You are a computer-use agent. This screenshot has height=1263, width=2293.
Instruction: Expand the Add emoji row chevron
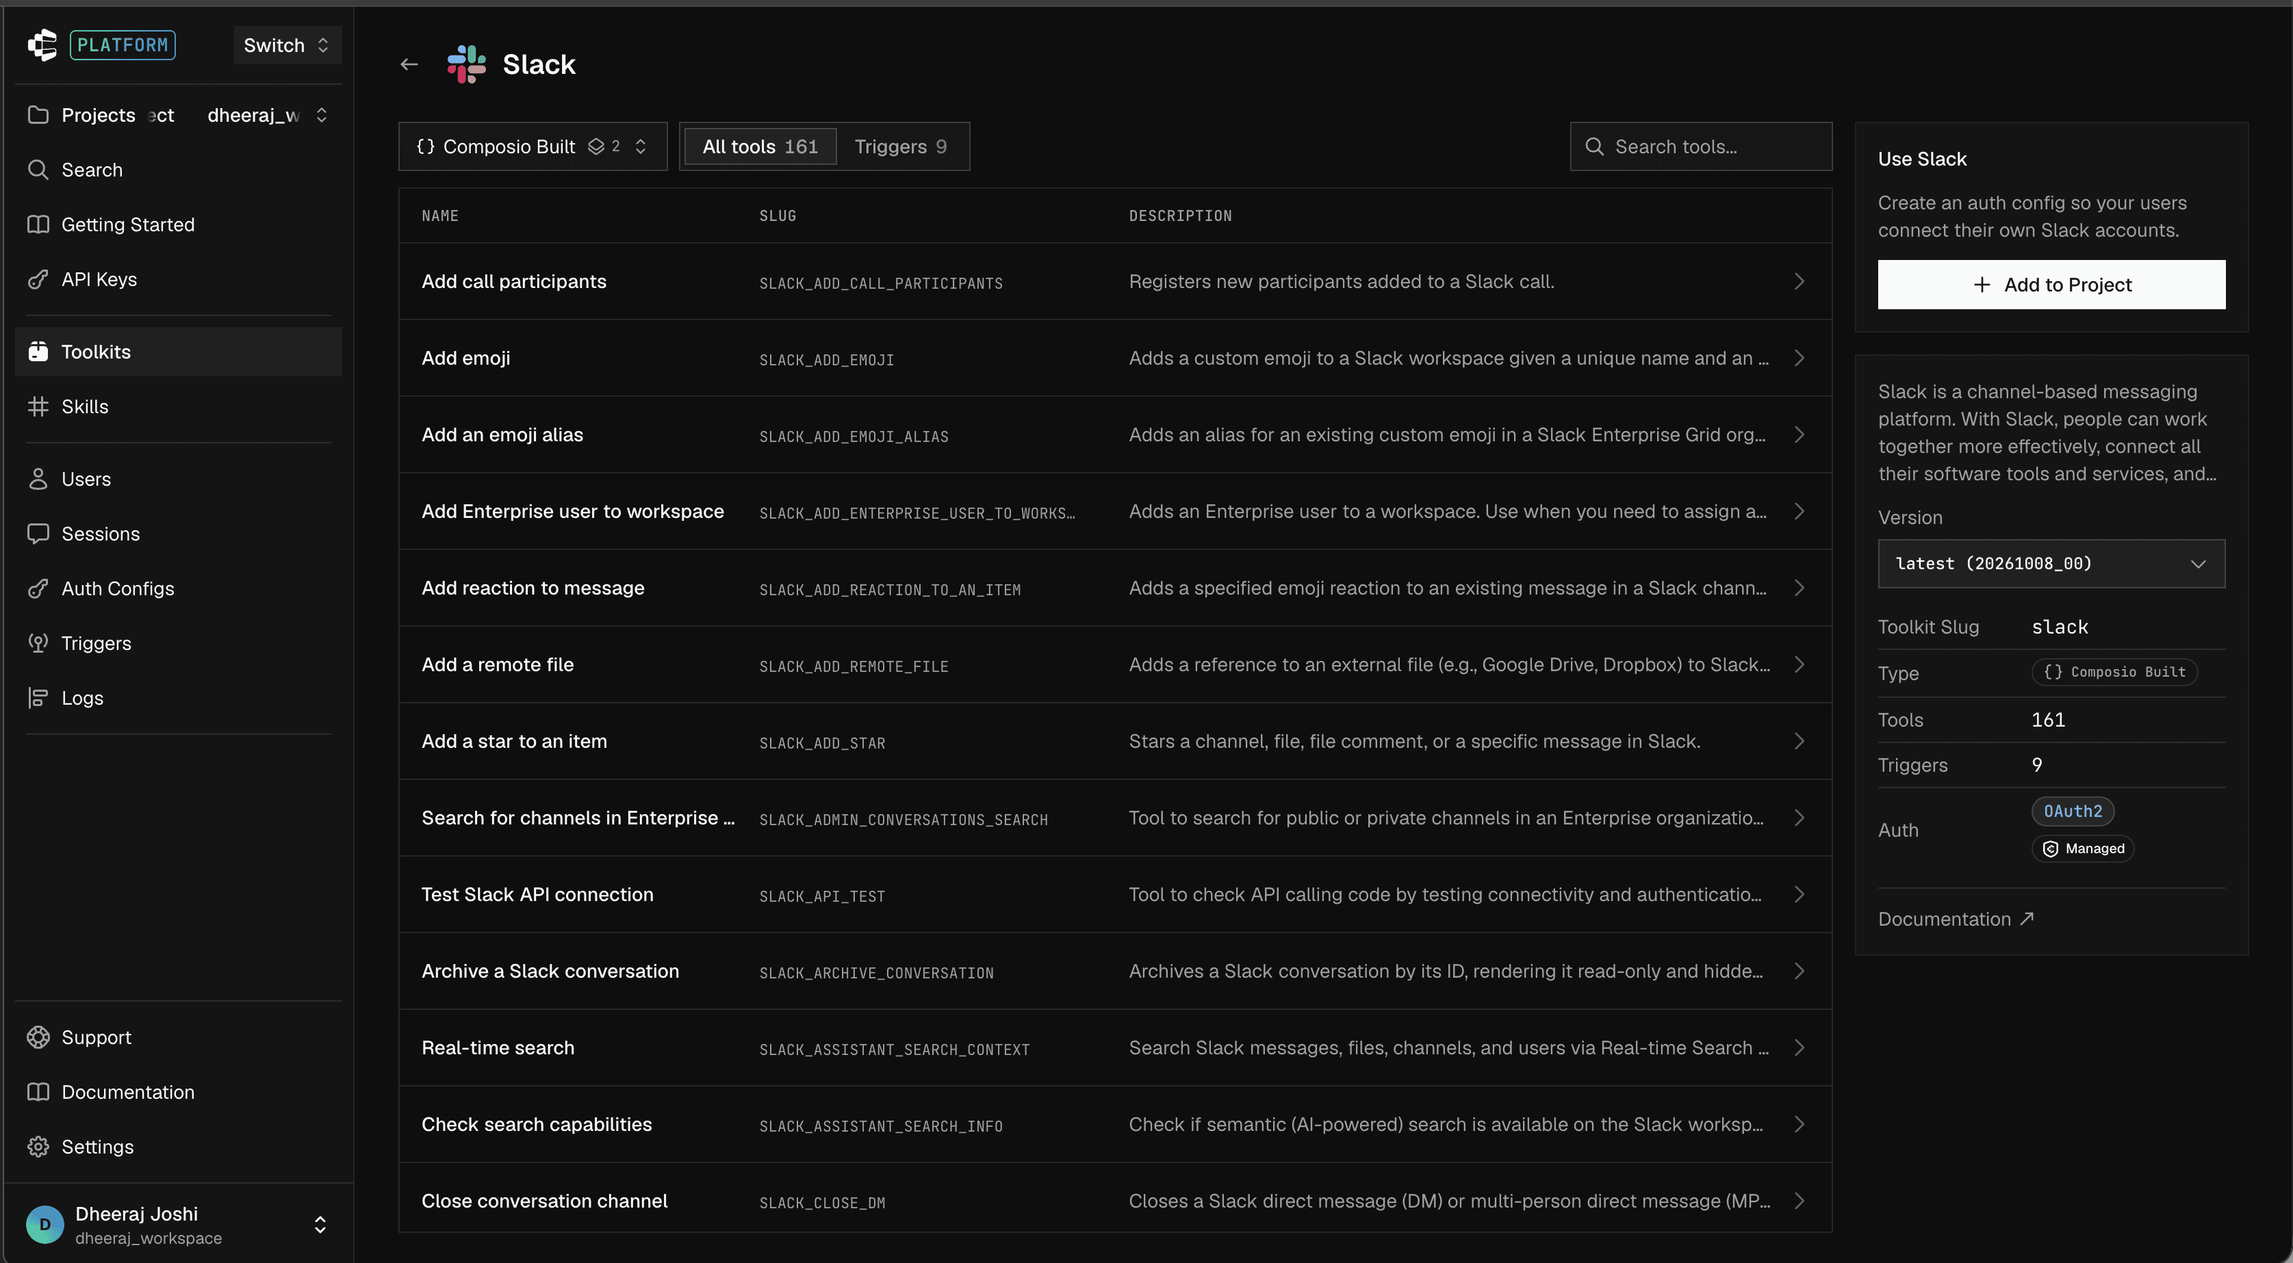tap(1799, 358)
